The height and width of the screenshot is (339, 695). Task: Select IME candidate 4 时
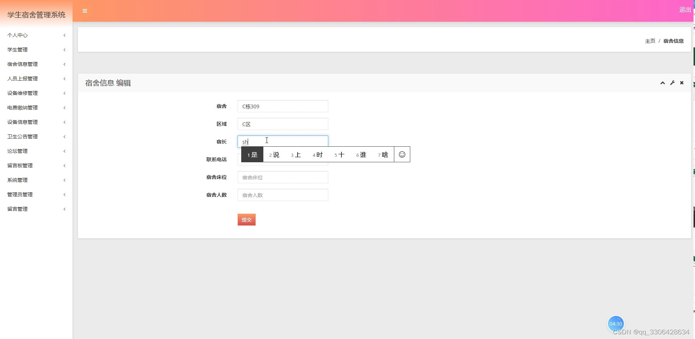pos(318,155)
